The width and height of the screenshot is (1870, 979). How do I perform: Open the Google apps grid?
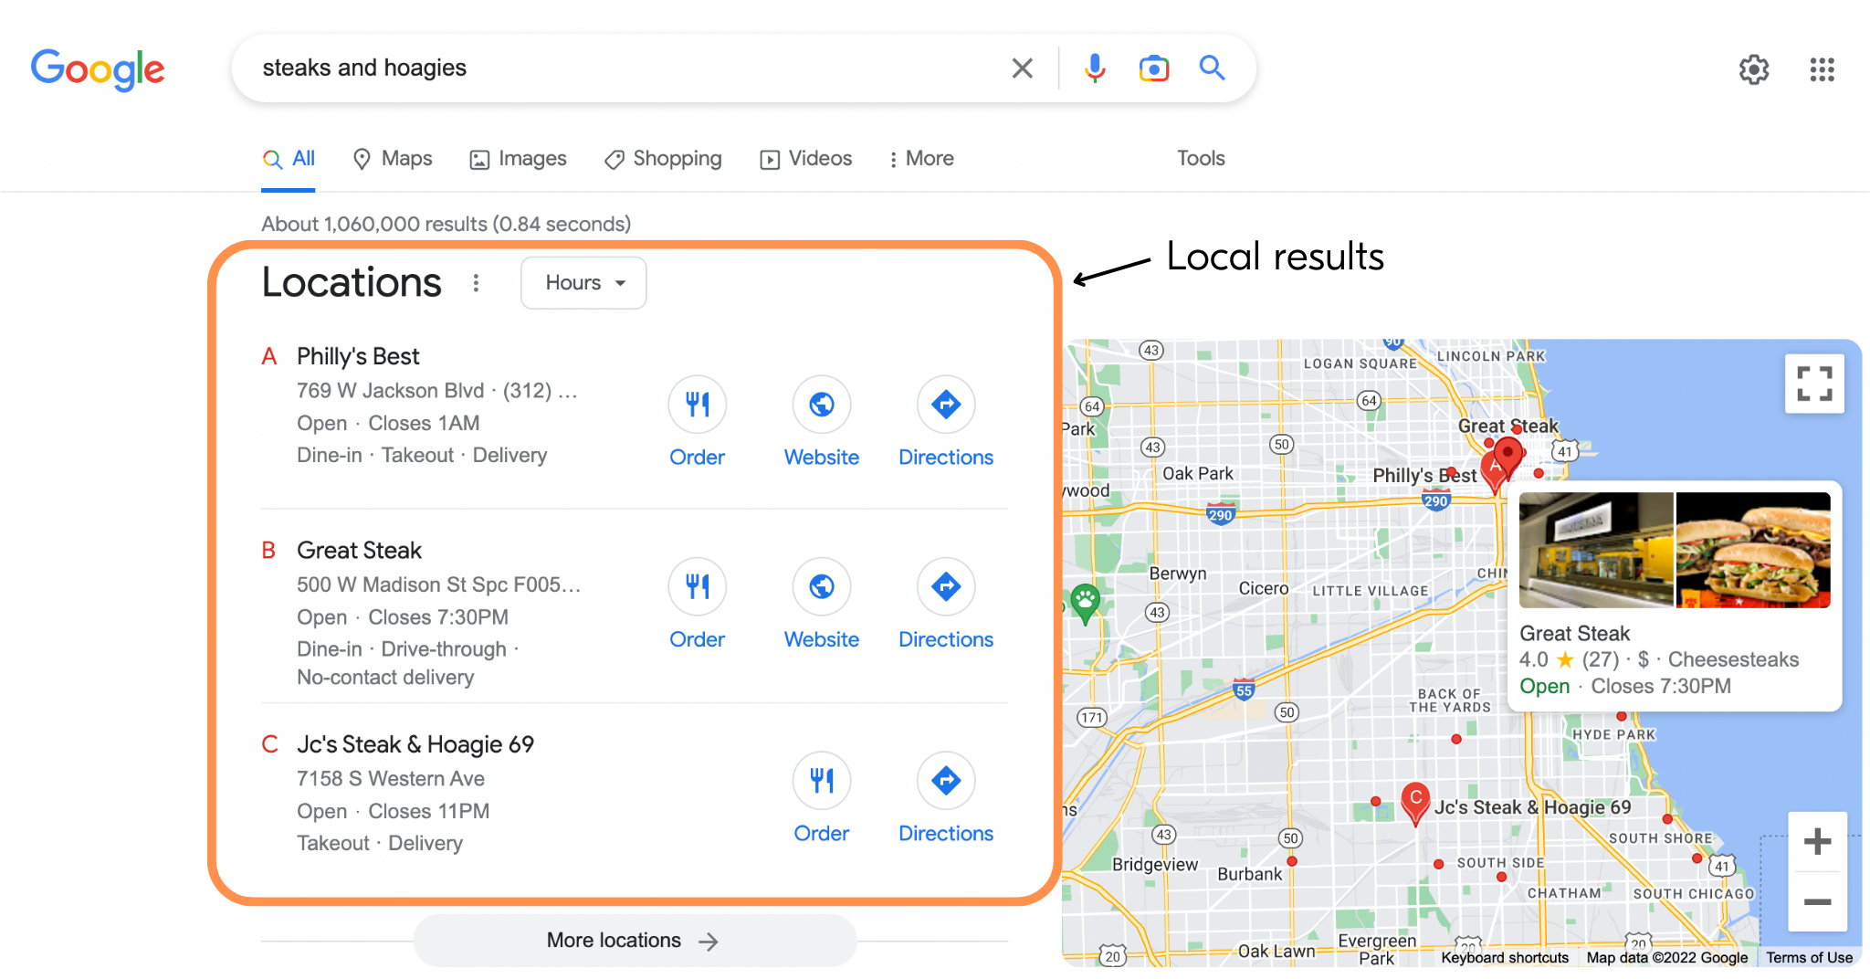tap(1822, 69)
